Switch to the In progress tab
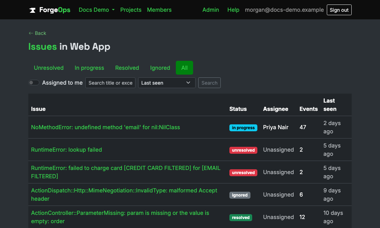Viewport: 380px width, 228px height. (x=89, y=68)
